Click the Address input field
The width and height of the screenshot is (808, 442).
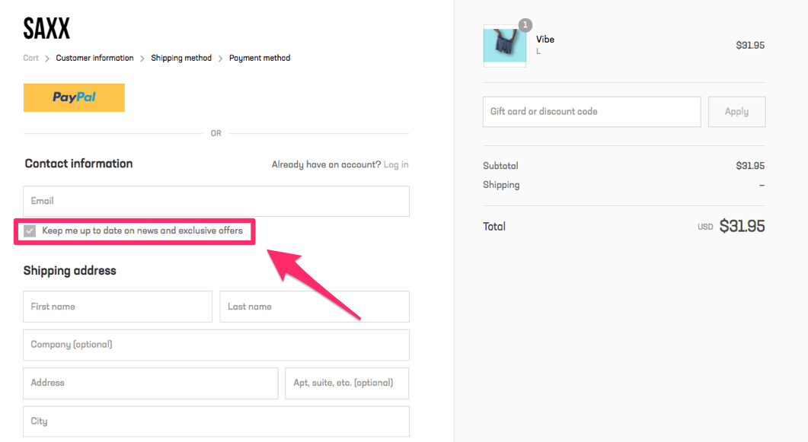[151, 383]
